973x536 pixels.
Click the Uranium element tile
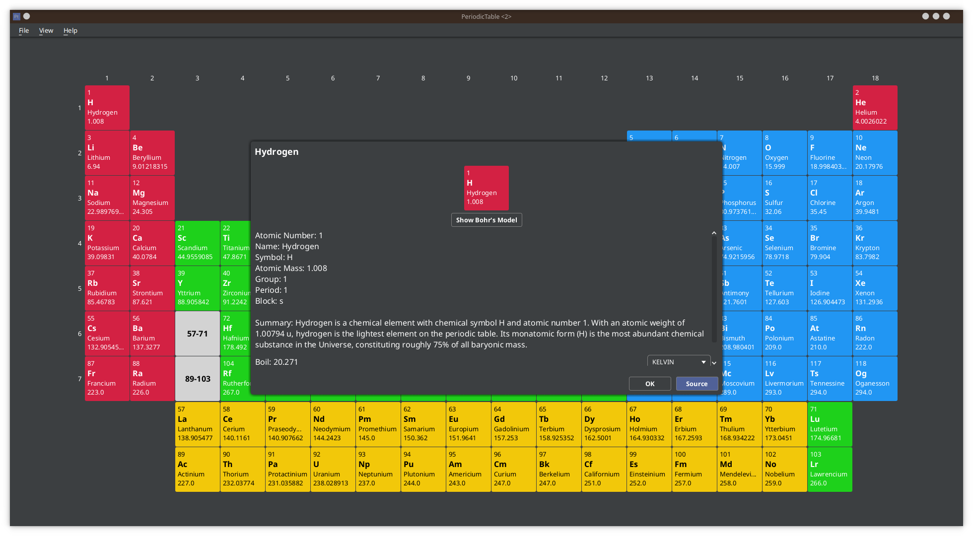(333, 469)
